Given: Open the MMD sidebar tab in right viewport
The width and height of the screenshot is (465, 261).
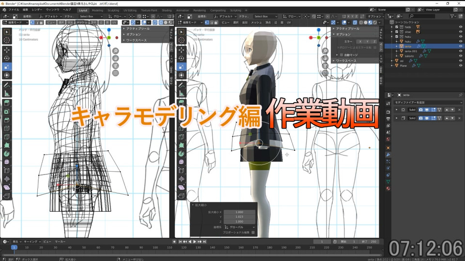Looking at the screenshot, I should tap(381, 70).
